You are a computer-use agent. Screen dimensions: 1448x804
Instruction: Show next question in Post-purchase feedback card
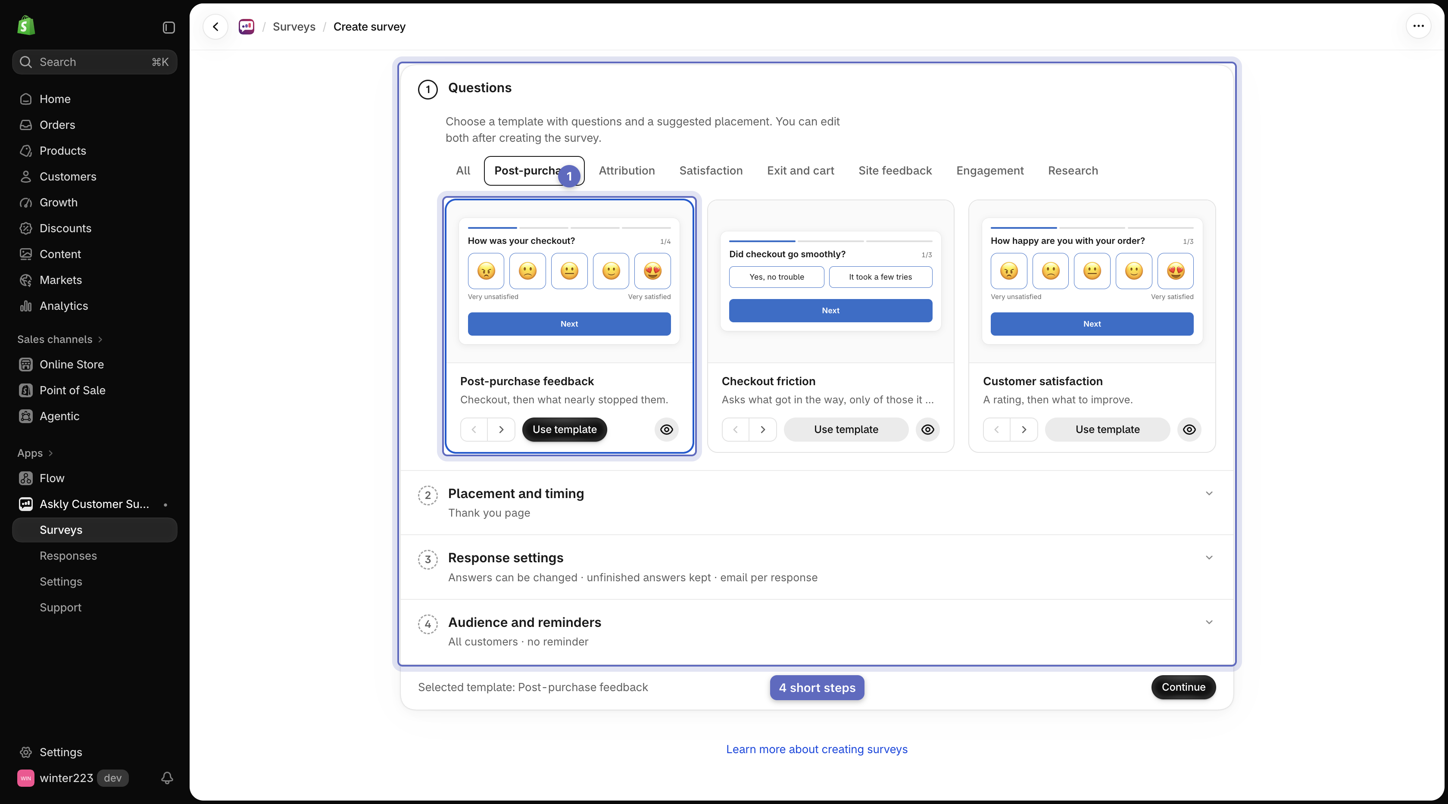coord(501,429)
